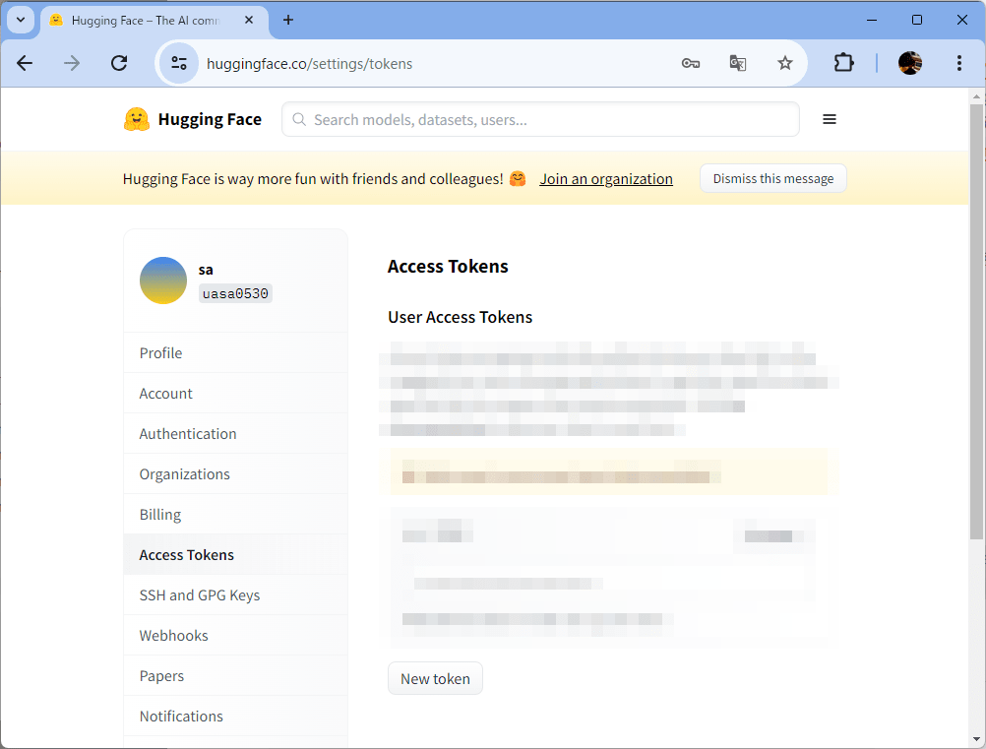Open the saved passwords key icon
The width and height of the screenshot is (986, 749).
click(691, 63)
